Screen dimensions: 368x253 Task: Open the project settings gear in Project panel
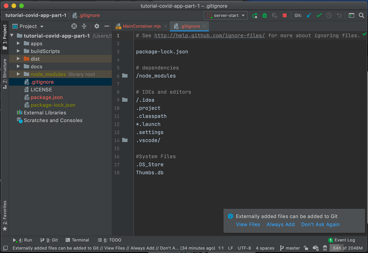click(96, 26)
